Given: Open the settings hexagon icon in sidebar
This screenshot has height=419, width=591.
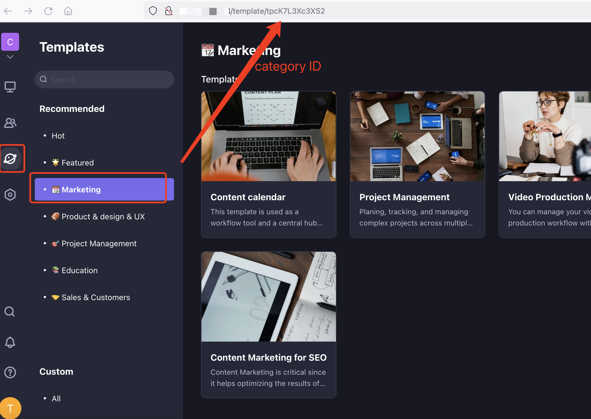Looking at the screenshot, I should point(10,195).
